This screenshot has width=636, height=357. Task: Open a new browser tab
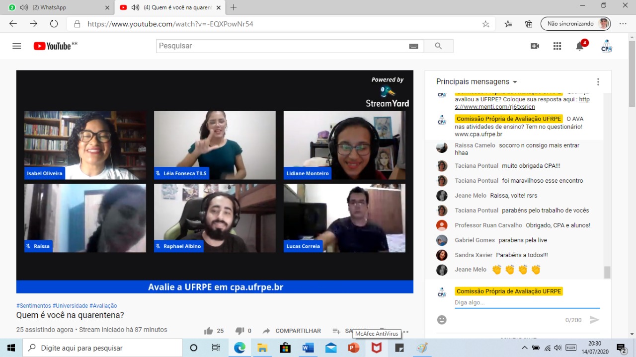(234, 7)
